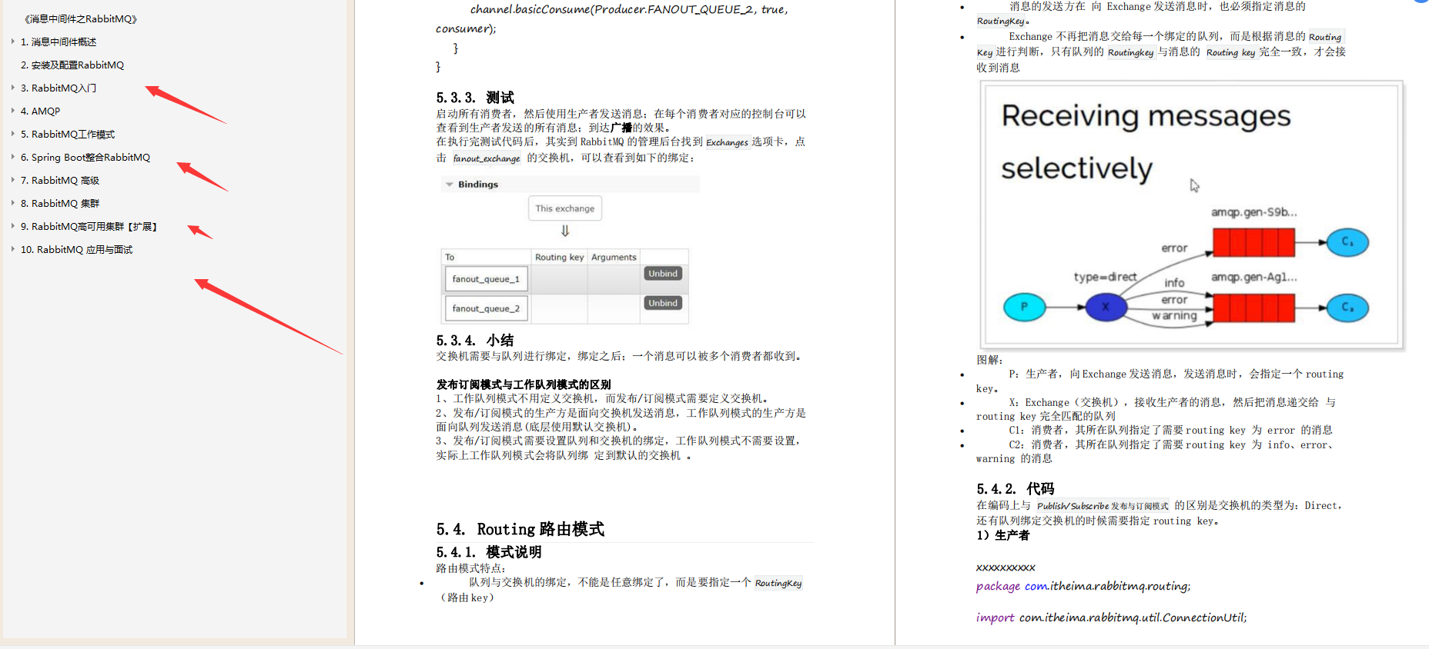Click bold text '发布订阅模式与工作队列模式的区别'
This screenshot has width=1429, height=649.
pyautogui.click(x=524, y=384)
